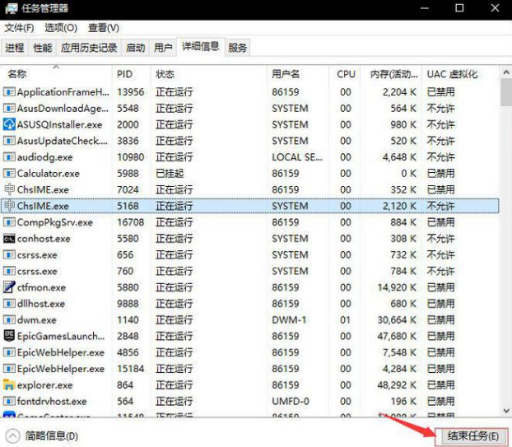Open the 查看(V) menu
Image resolution: width=512 pixels, height=447 pixels.
pos(104,28)
